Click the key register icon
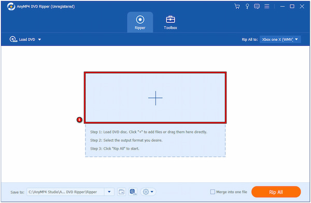This screenshot has width=311, height=203. click(247, 7)
